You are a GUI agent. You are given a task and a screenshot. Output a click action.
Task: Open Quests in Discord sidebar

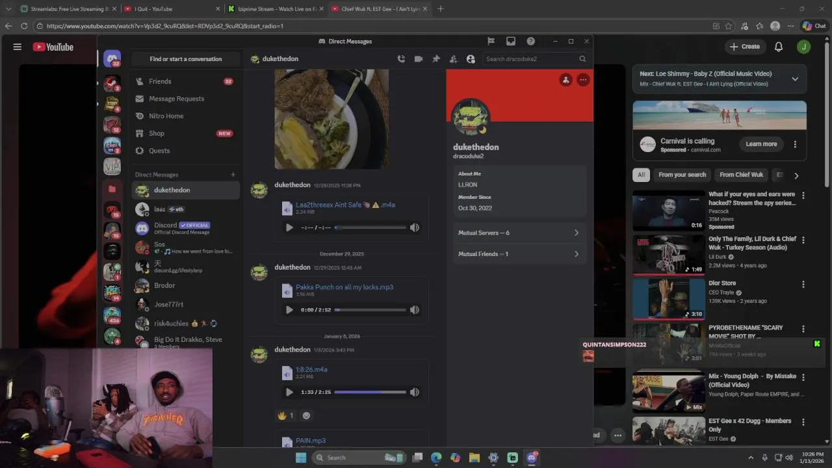pyautogui.click(x=185, y=151)
